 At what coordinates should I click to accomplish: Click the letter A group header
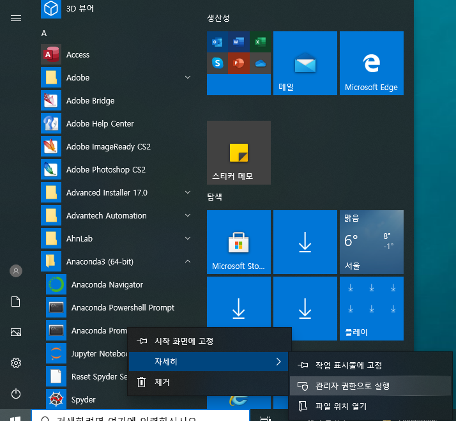point(44,33)
